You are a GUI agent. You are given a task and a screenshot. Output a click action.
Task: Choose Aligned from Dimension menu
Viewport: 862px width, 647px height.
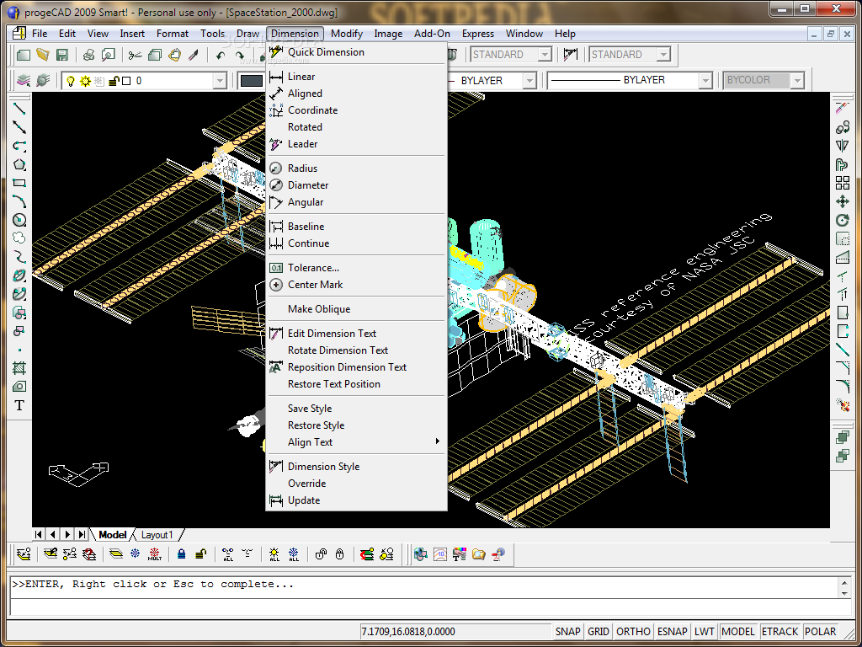[x=356, y=94]
